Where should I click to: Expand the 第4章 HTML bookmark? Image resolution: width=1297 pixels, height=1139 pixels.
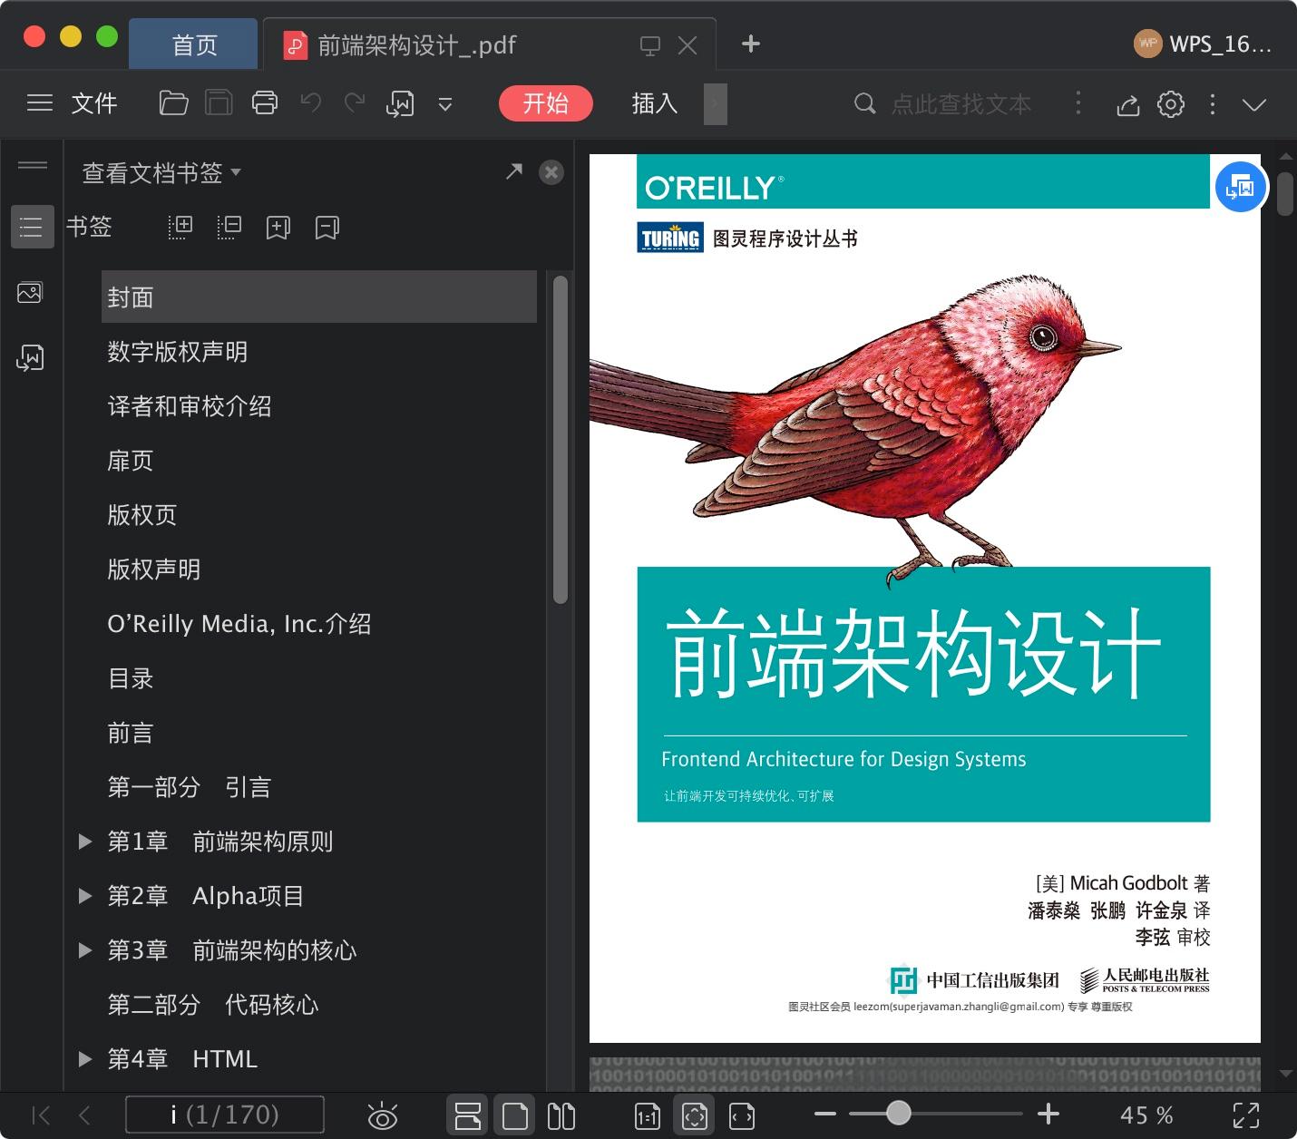85,1059
